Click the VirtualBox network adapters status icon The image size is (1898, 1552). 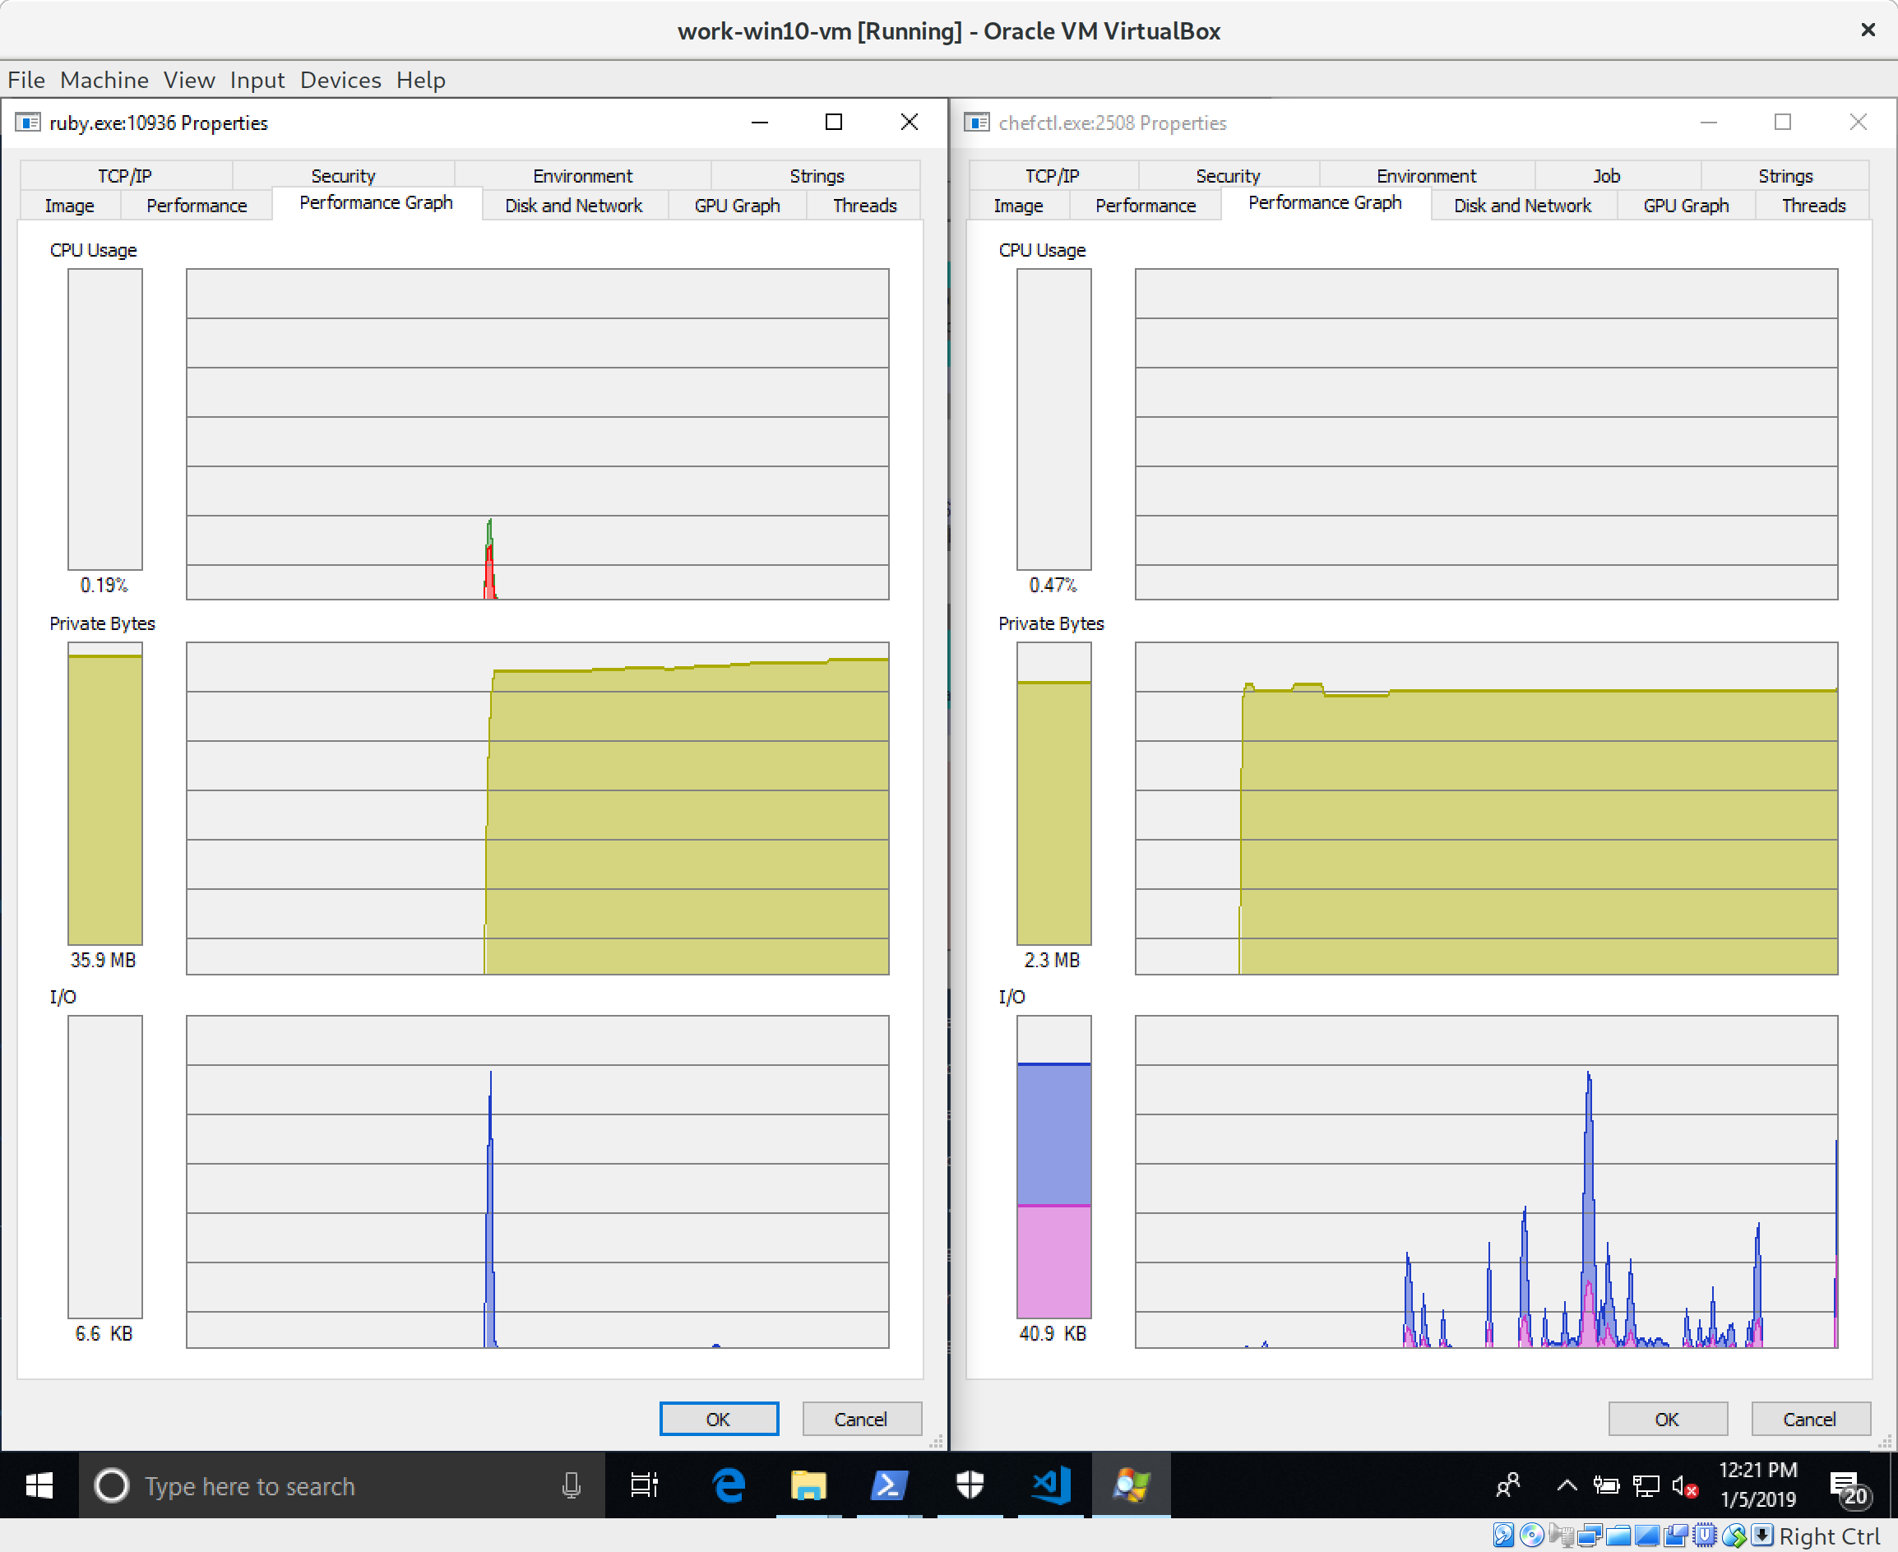[x=1590, y=1536]
